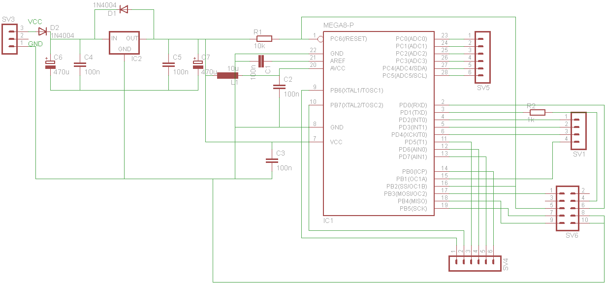Click the RESET pin inversion circle
The width and height of the screenshot is (605, 283).
(320, 39)
